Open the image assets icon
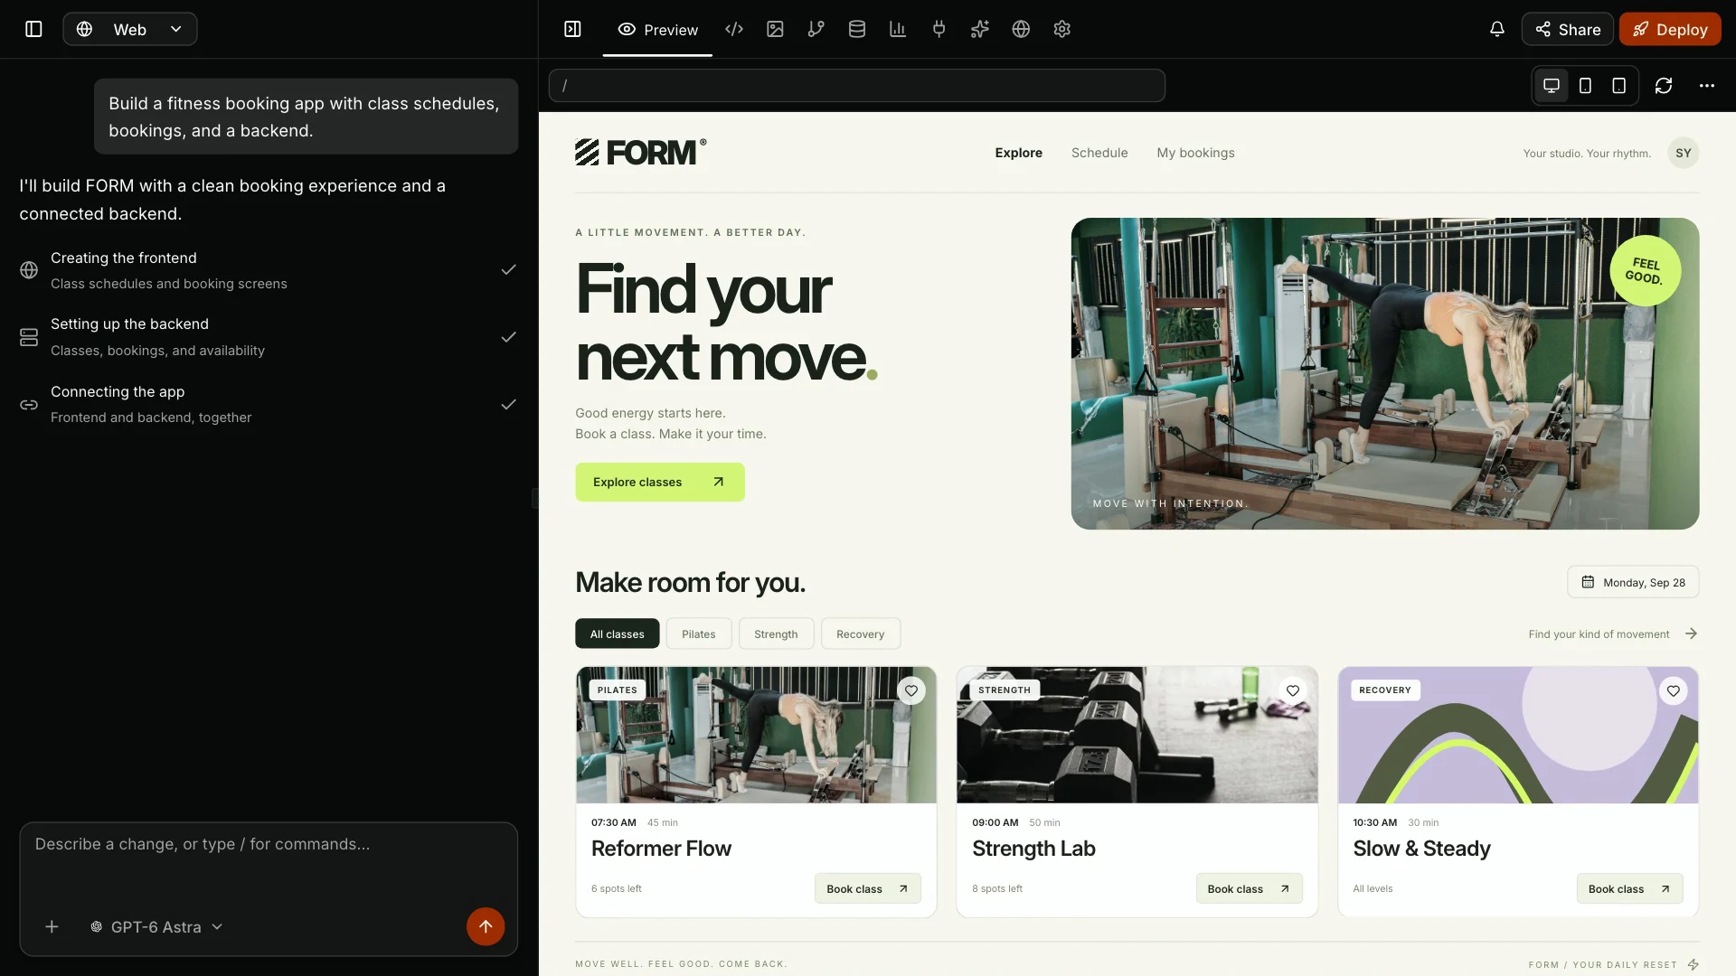The height and width of the screenshot is (976, 1736). click(775, 29)
